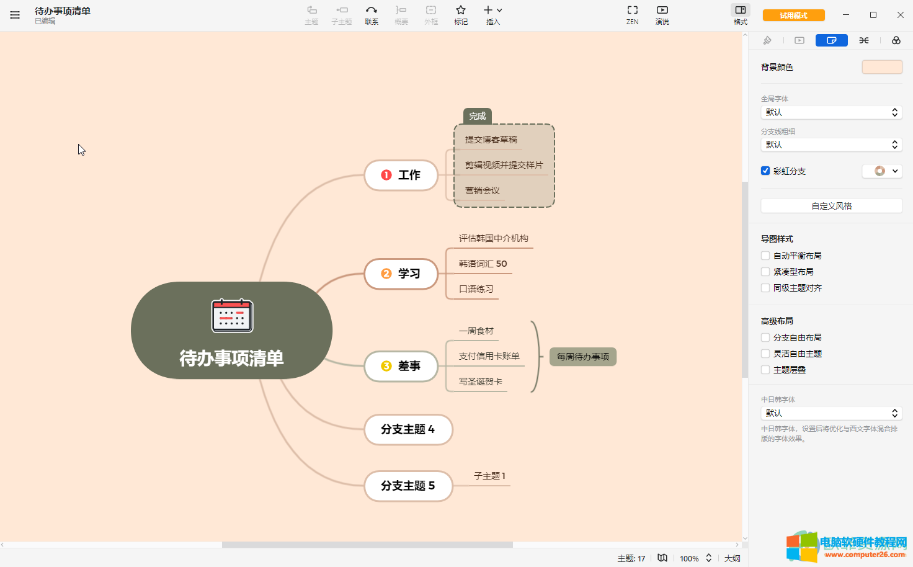Toggle the Format (格式) panel

click(741, 15)
